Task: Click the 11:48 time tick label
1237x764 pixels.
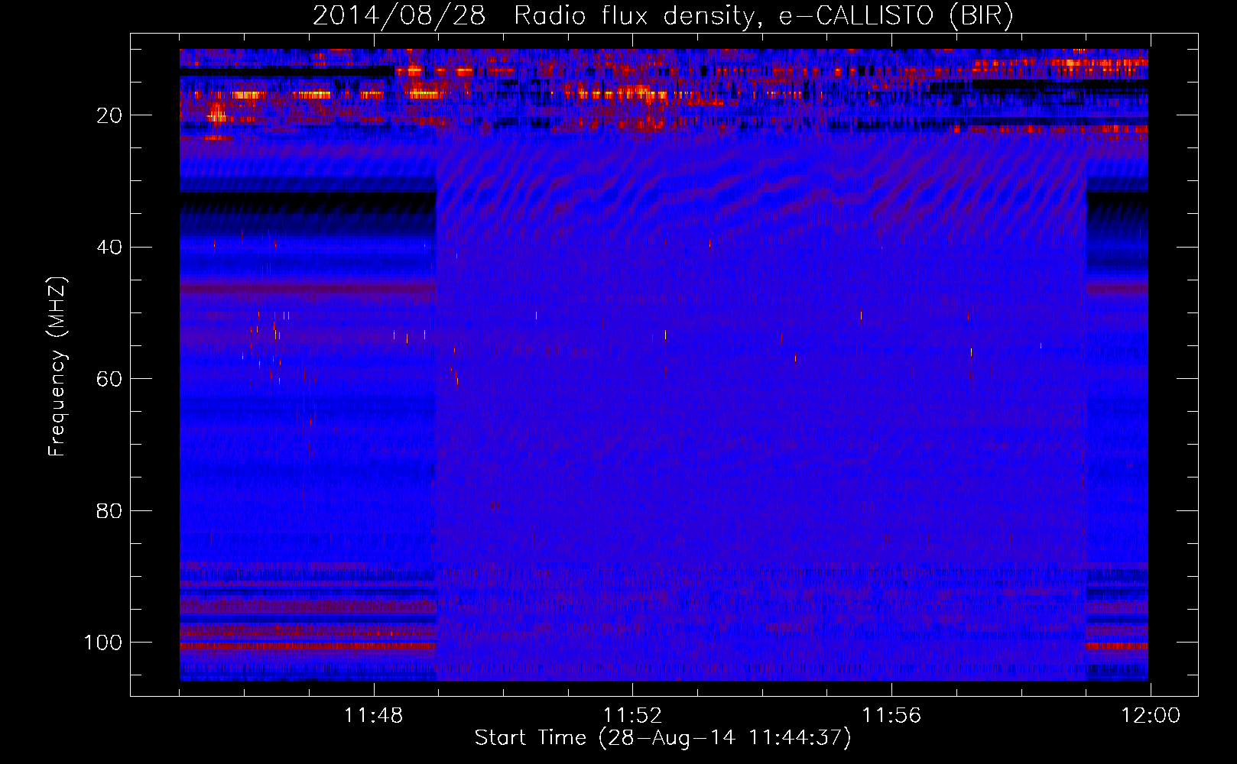Action: pos(373,716)
